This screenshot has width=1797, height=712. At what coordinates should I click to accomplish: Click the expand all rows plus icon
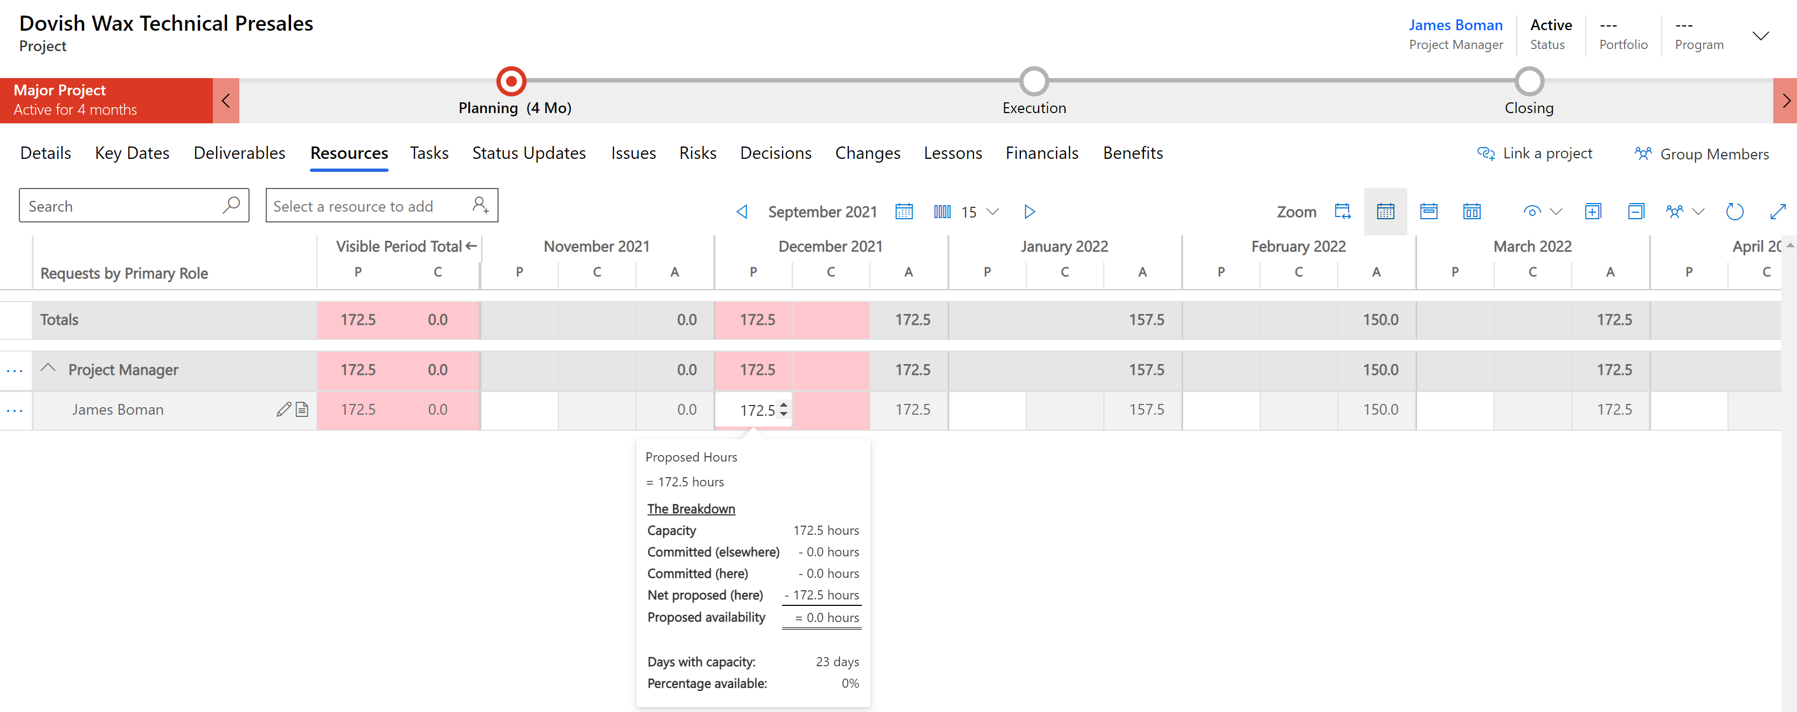click(1593, 211)
